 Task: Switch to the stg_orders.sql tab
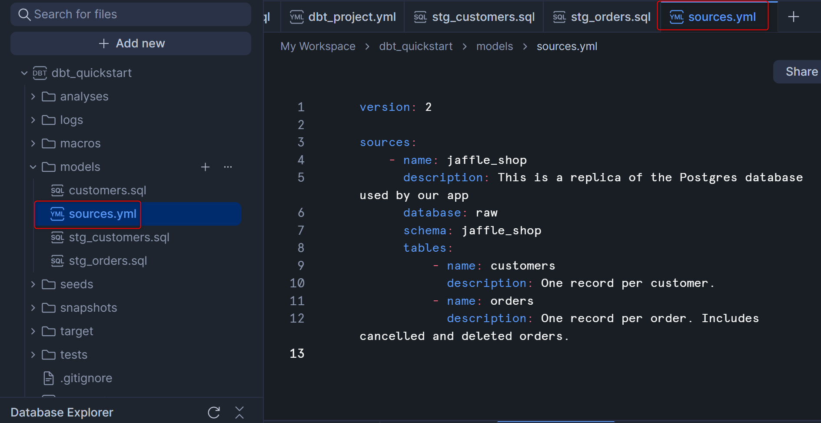(602, 17)
